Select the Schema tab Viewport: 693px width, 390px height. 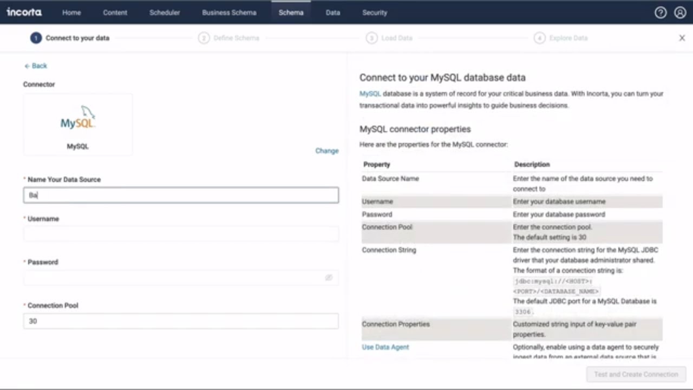pyautogui.click(x=291, y=12)
